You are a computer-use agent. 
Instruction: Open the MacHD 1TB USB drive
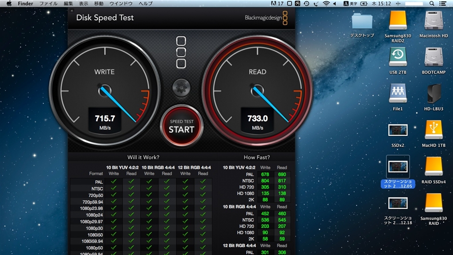(434, 130)
